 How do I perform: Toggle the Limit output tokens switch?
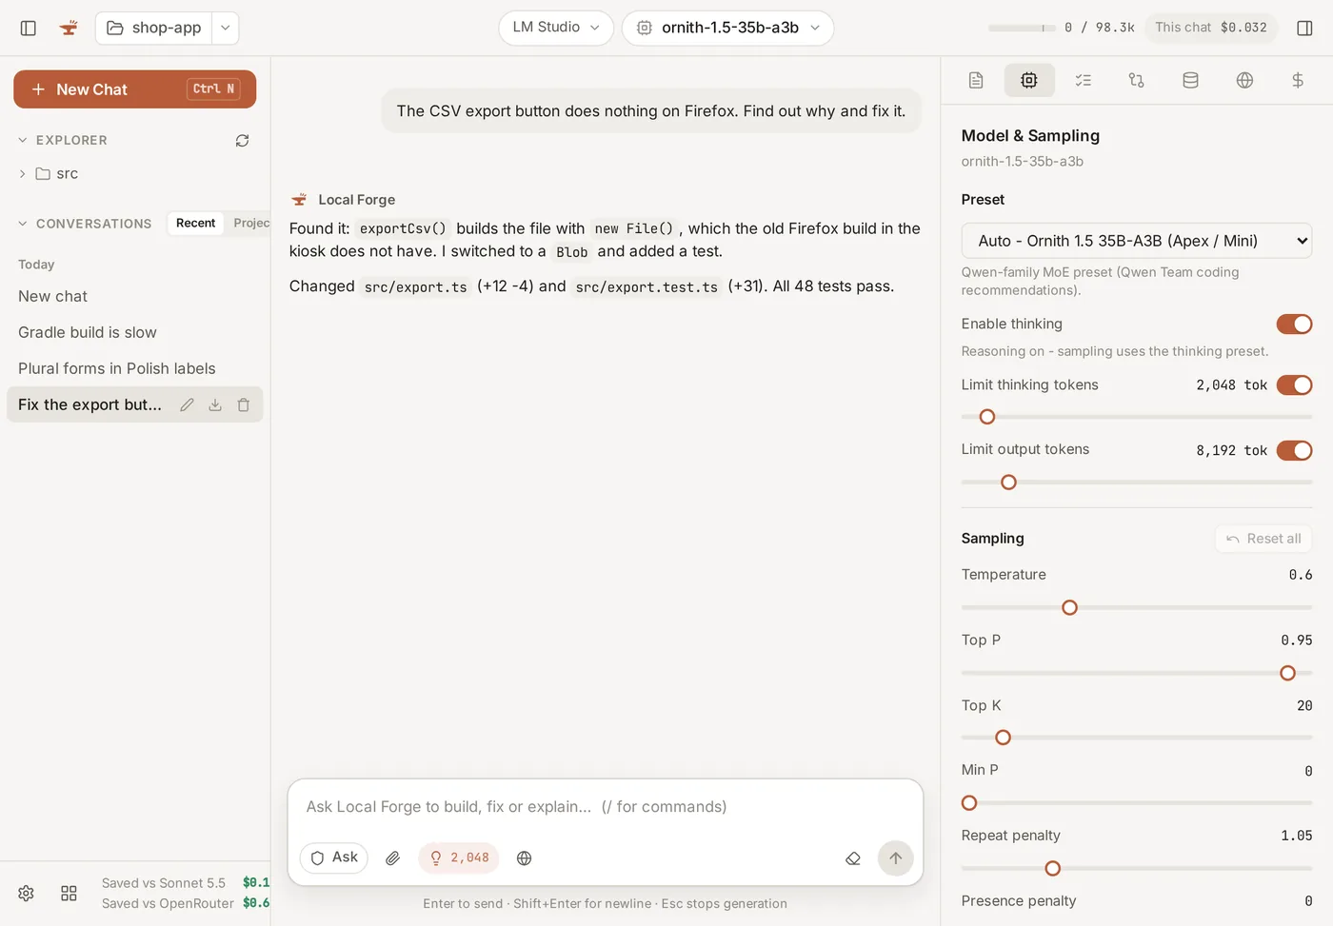coord(1294,450)
